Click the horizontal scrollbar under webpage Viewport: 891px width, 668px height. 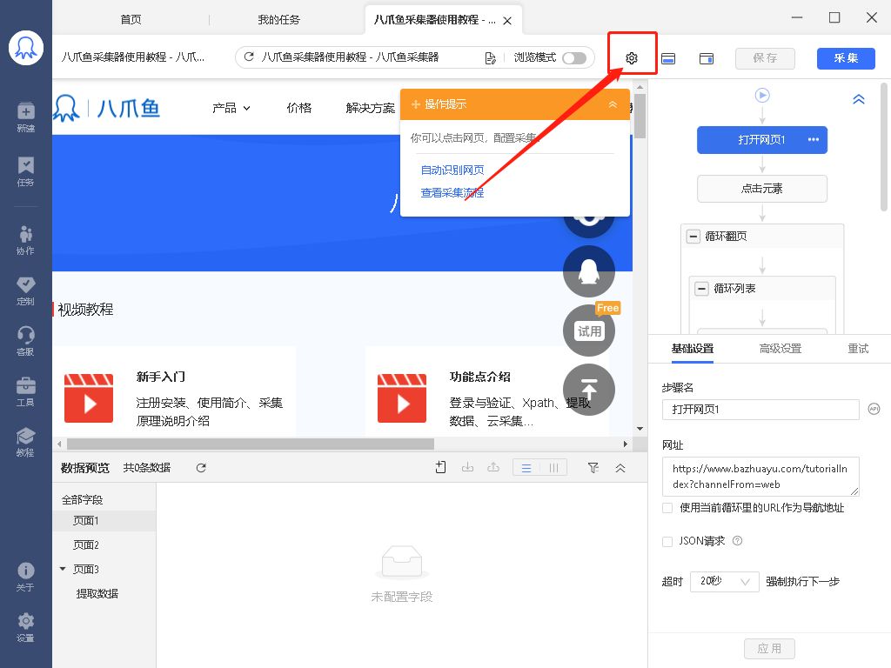click(x=251, y=444)
